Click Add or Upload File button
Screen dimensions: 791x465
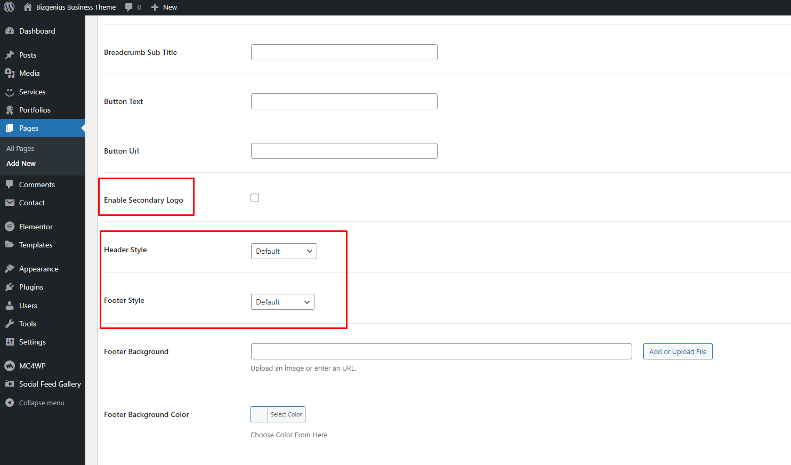pyautogui.click(x=678, y=351)
